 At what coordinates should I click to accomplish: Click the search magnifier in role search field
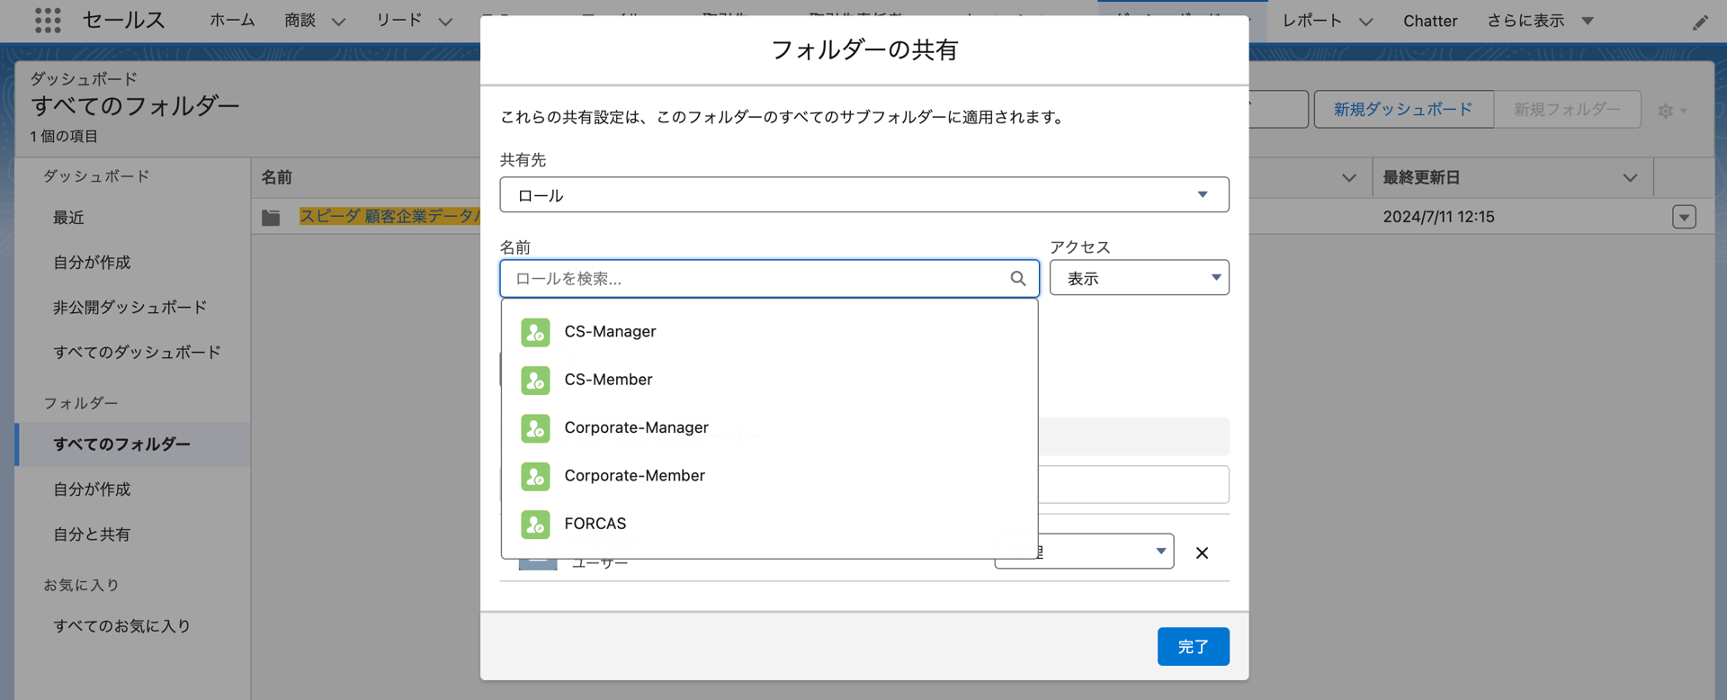(1017, 279)
